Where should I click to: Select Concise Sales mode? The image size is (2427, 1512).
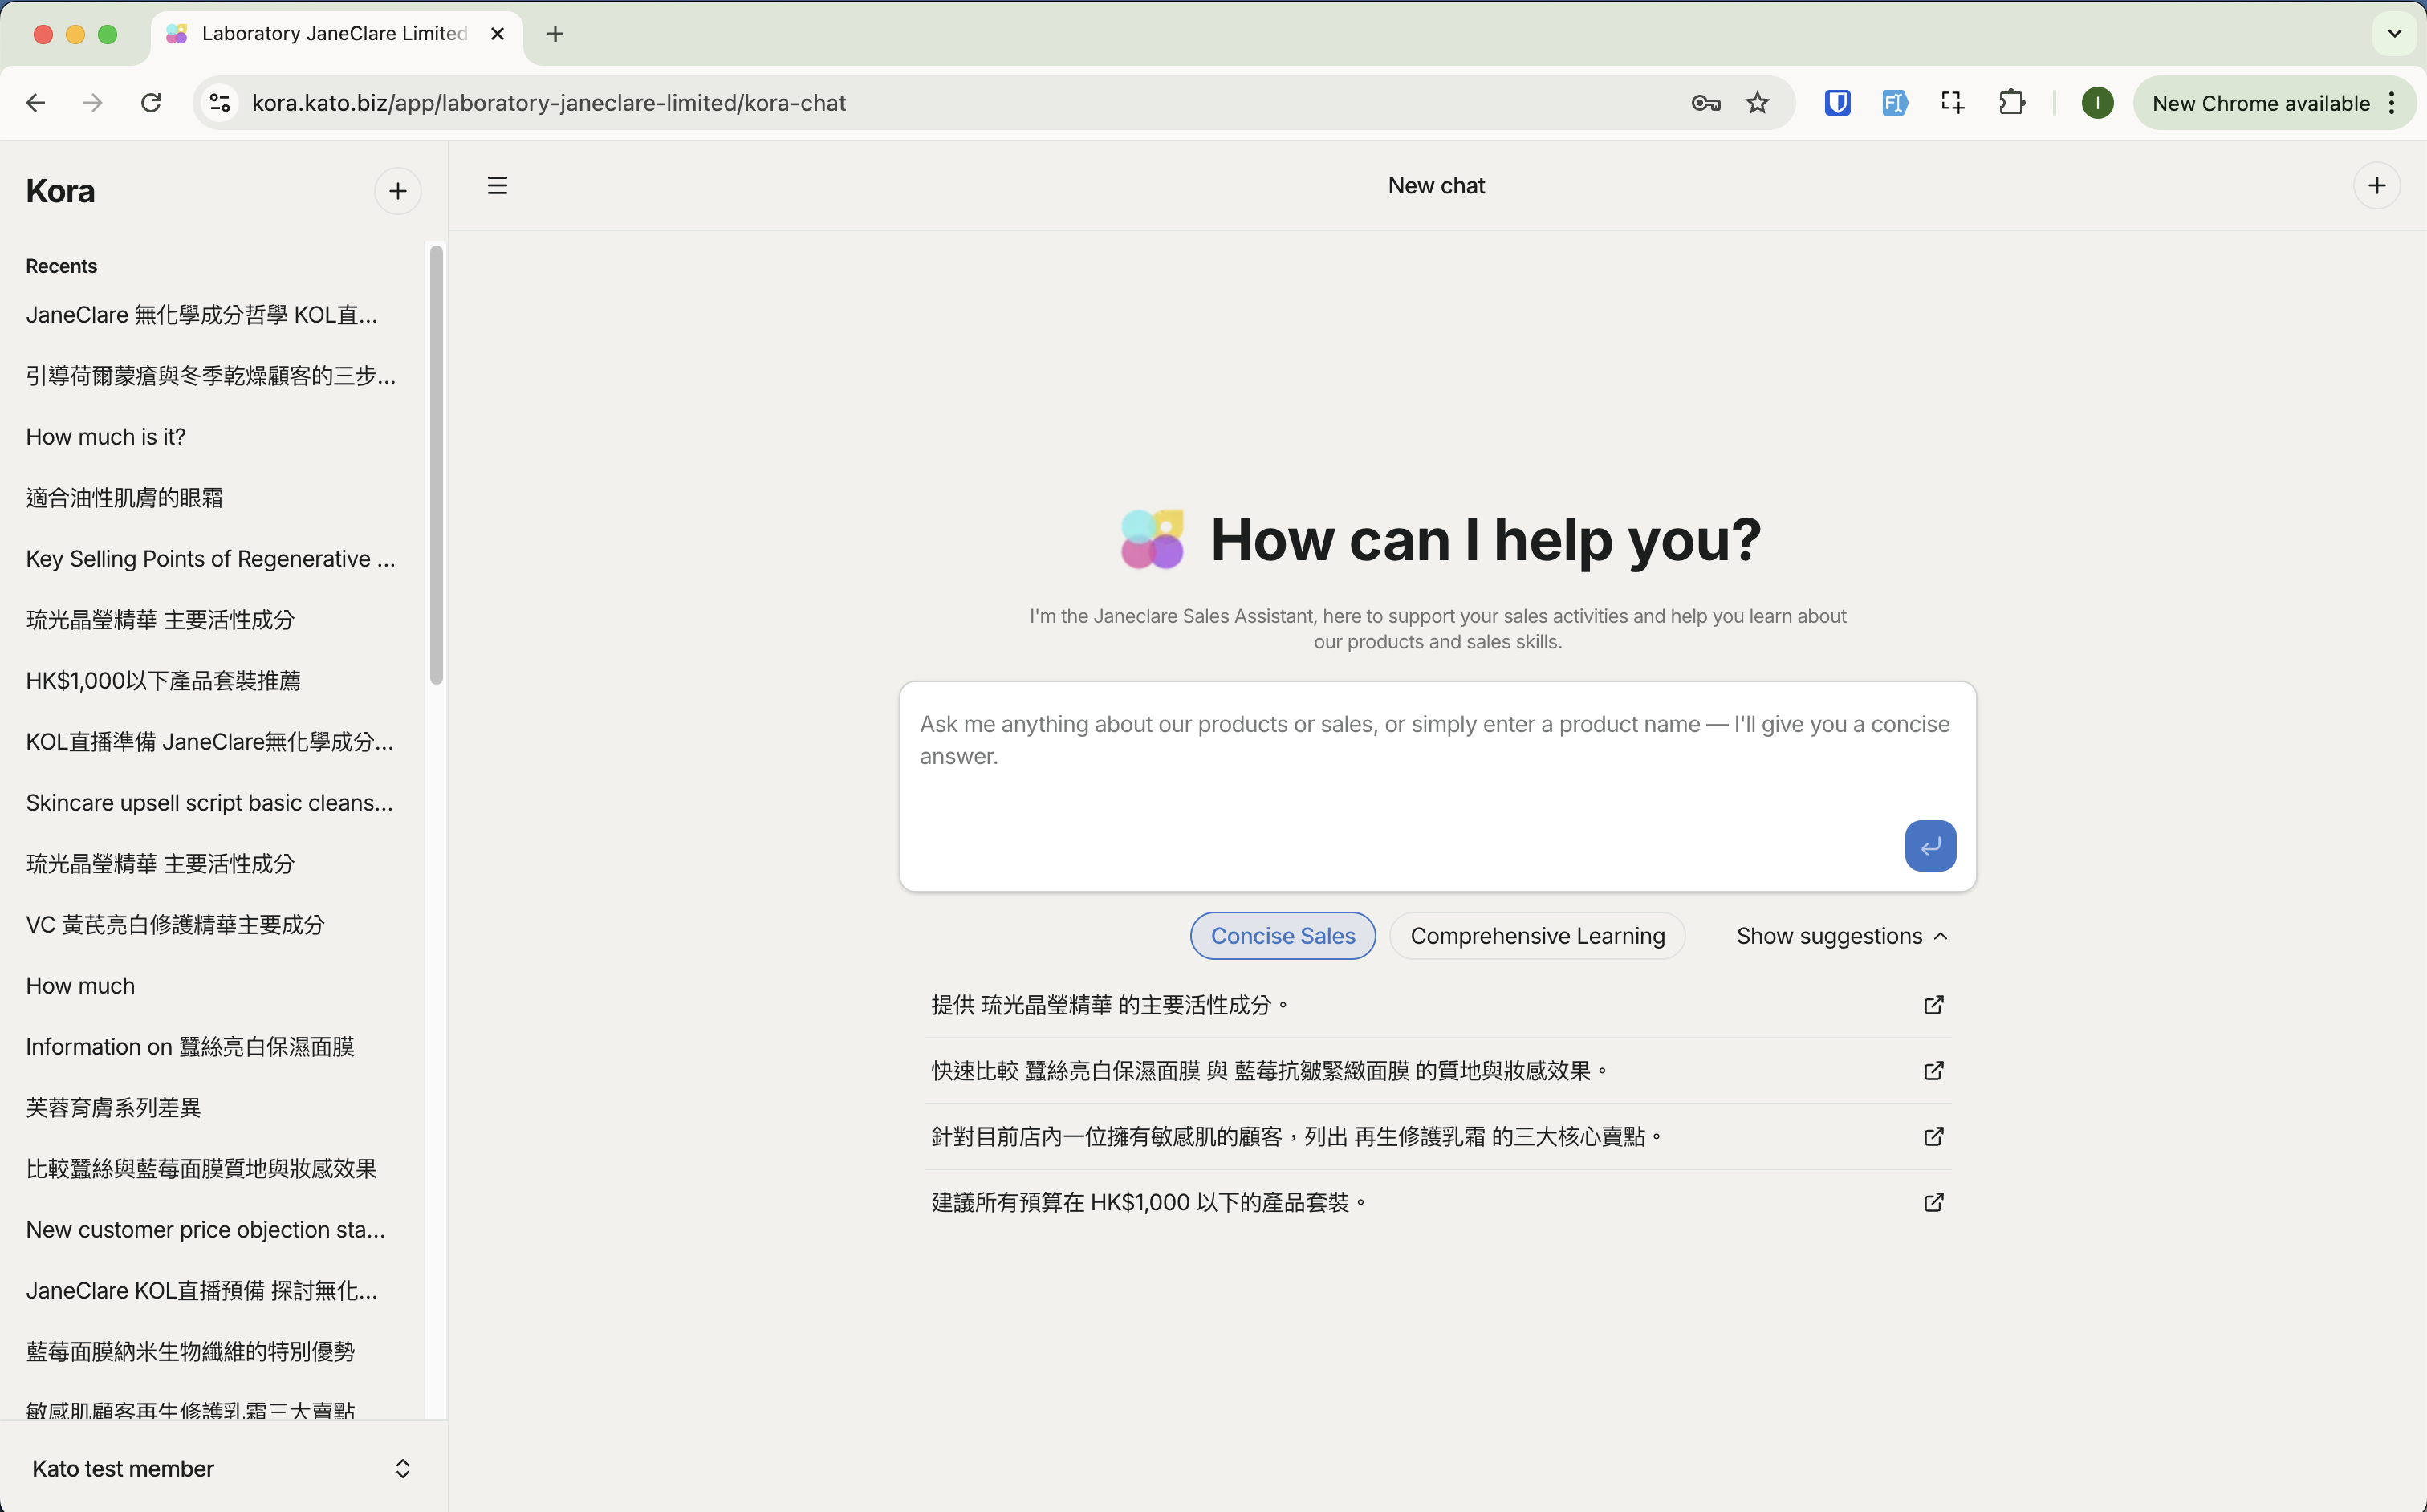click(1282, 936)
